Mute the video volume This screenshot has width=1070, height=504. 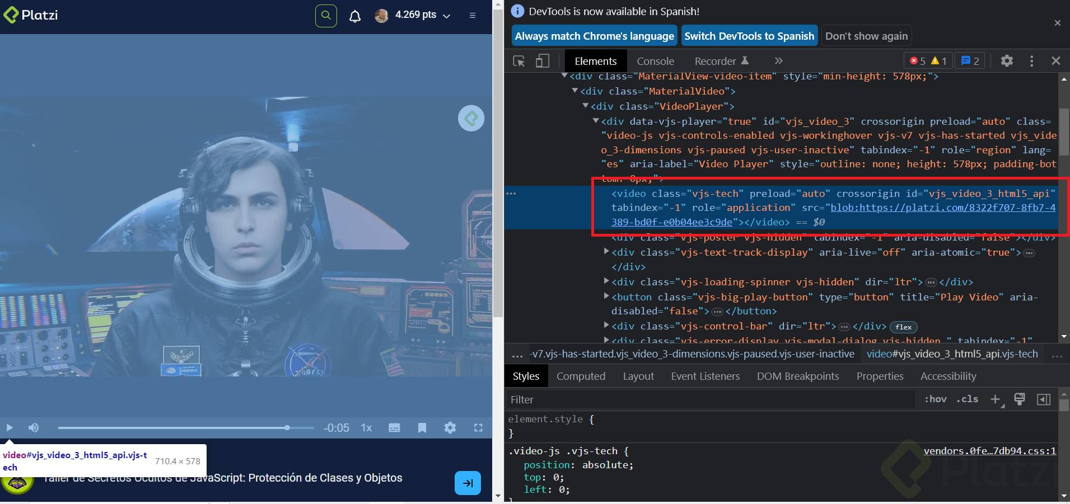pyautogui.click(x=34, y=428)
